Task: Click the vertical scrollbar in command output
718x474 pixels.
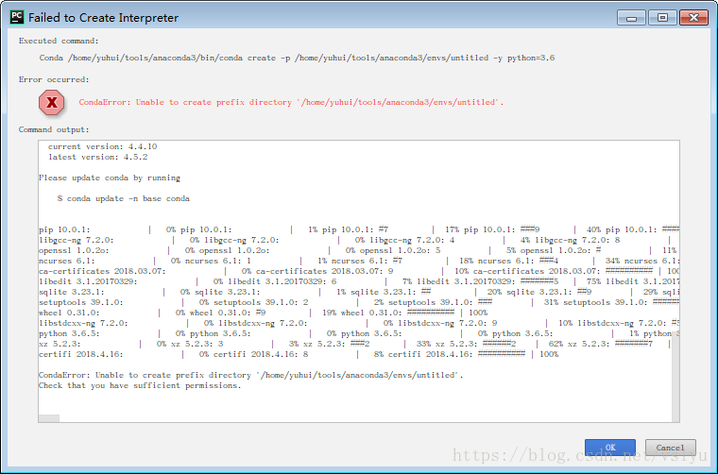Action: click(675, 375)
